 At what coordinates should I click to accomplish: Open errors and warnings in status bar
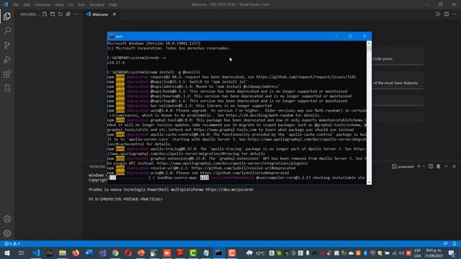(12, 244)
